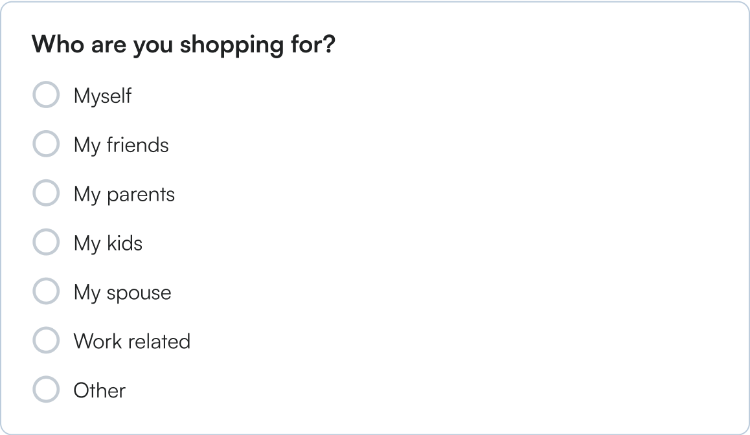The height and width of the screenshot is (435, 750).
Task: Select the "My spouse" radio button
Action: 46,291
